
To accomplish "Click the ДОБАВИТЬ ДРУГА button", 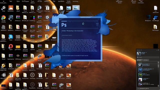I will pyautogui.click(x=144, y=88).
